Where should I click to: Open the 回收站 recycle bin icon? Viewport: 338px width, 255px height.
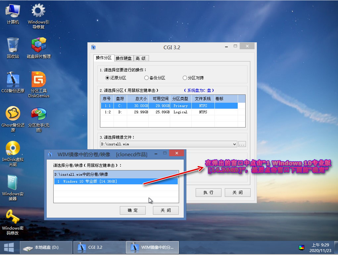pos(13,45)
